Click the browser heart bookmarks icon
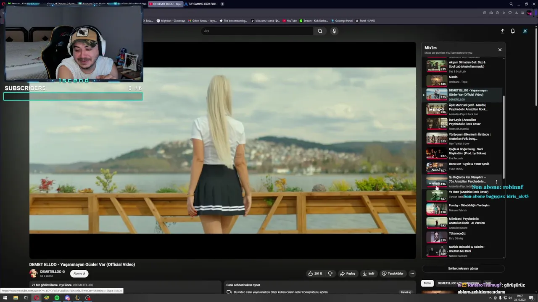538x302 pixels. (x=510, y=13)
